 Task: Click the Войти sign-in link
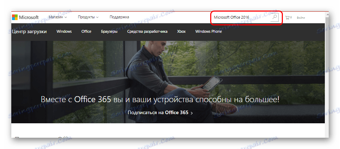point(301,18)
